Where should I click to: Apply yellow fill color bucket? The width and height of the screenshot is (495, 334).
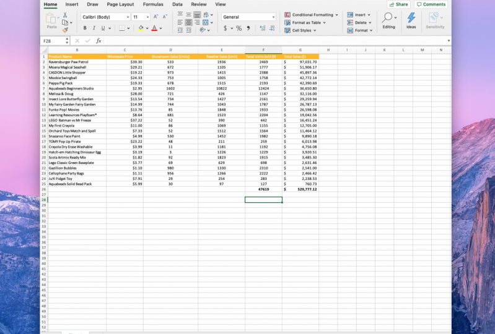(x=141, y=28)
